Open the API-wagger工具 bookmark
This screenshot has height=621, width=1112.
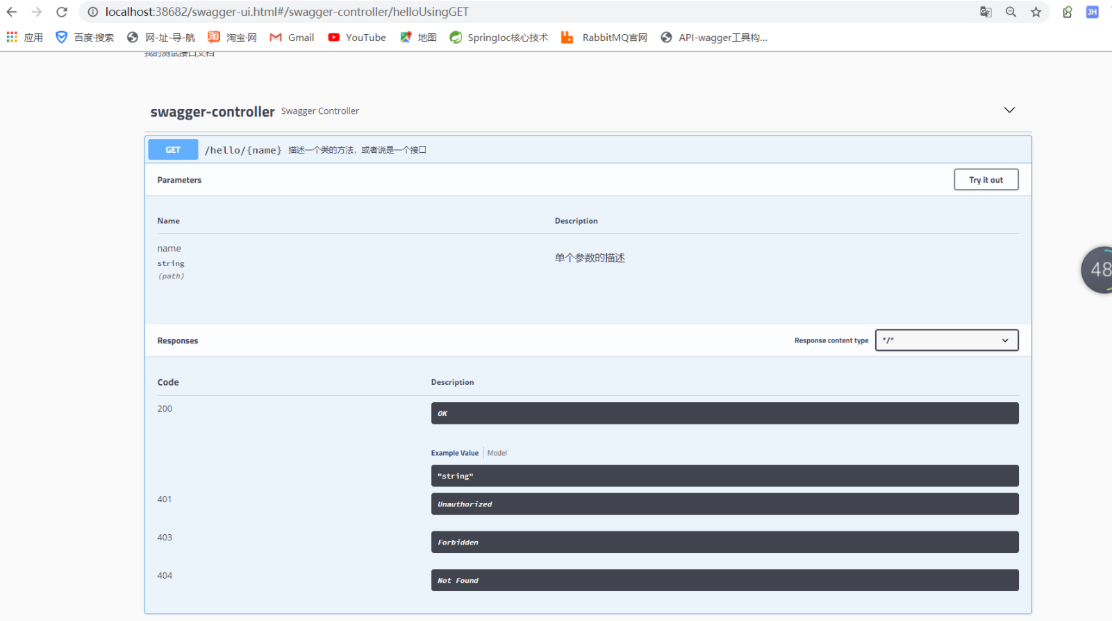point(714,38)
